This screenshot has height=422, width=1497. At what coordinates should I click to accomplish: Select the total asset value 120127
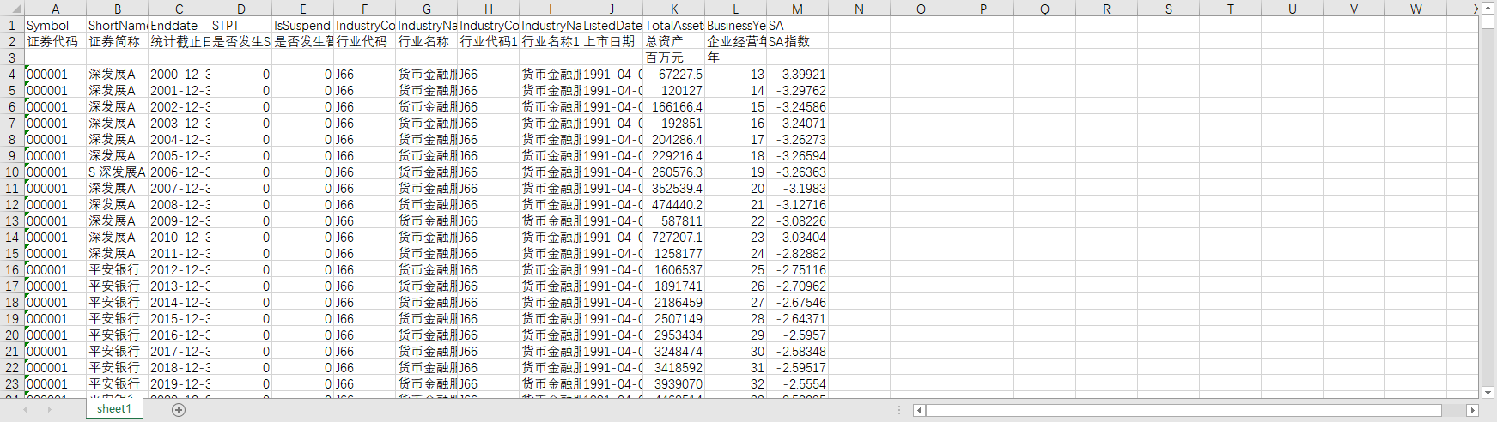[673, 91]
